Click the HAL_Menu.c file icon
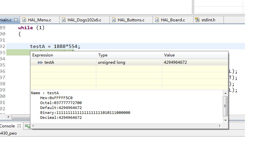This screenshot has width=270, height=151. 24,20
